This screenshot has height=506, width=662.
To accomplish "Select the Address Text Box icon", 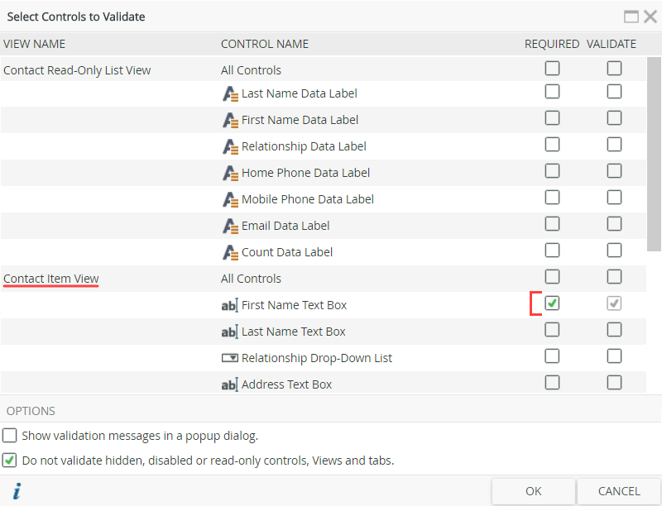I will point(230,384).
